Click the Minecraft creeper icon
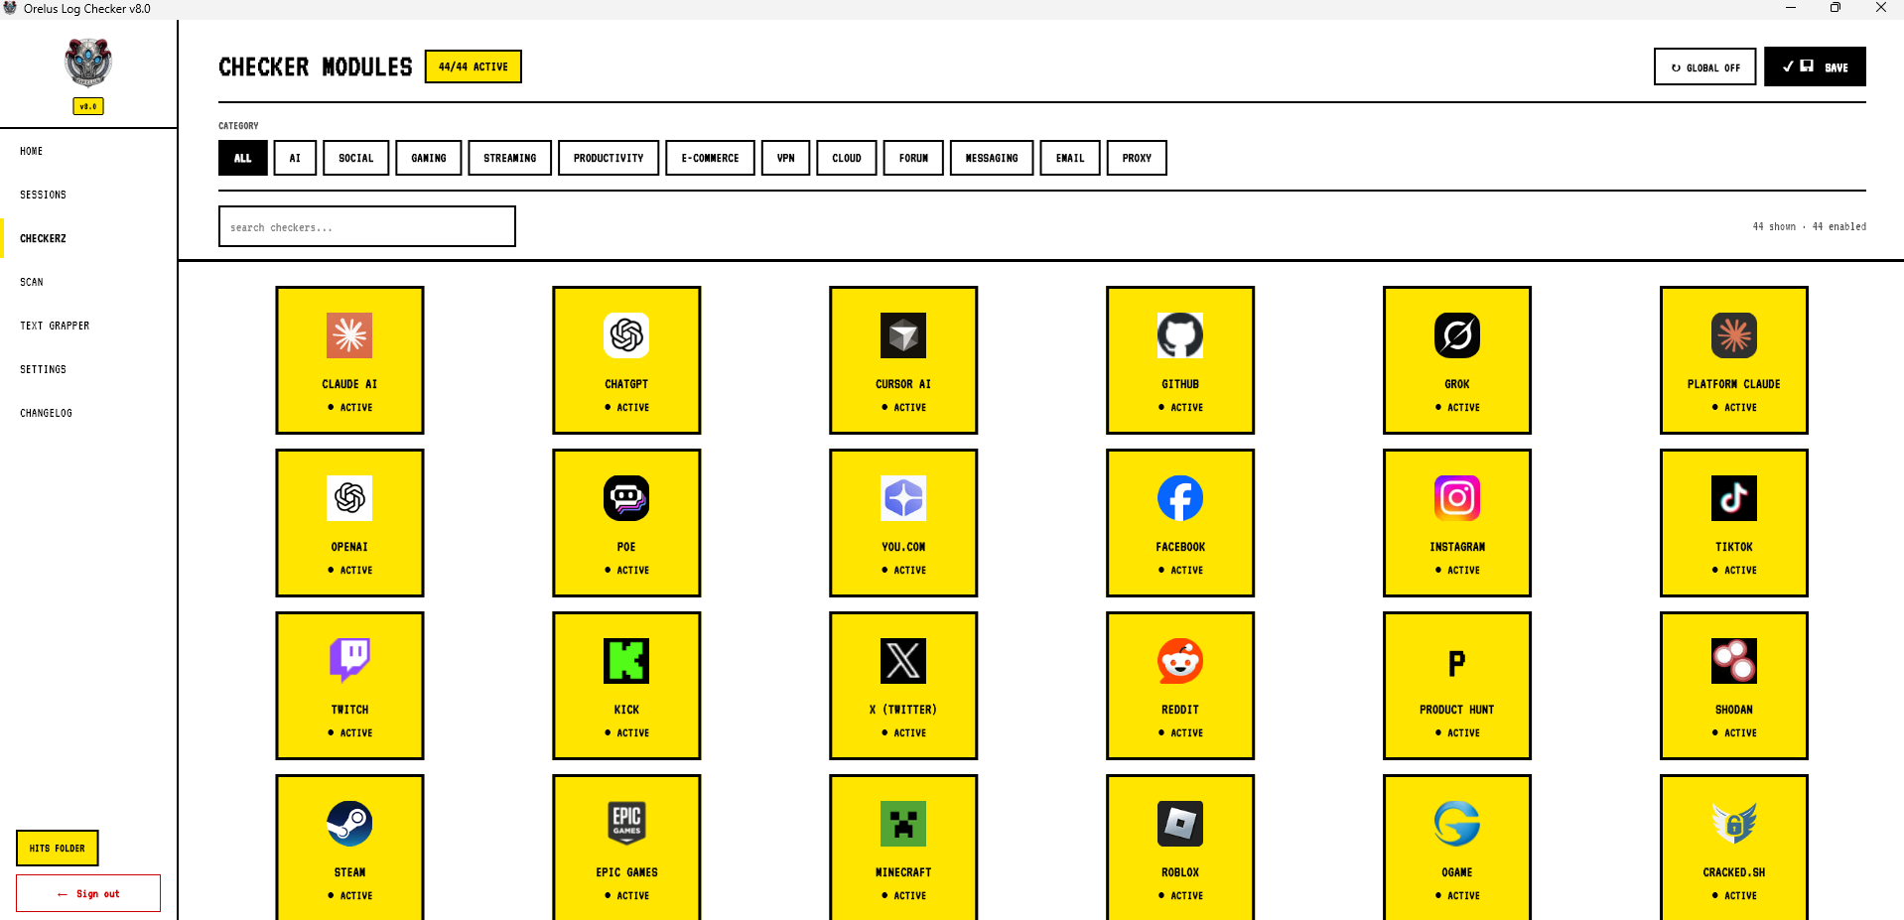The width and height of the screenshot is (1904, 920). 903,824
